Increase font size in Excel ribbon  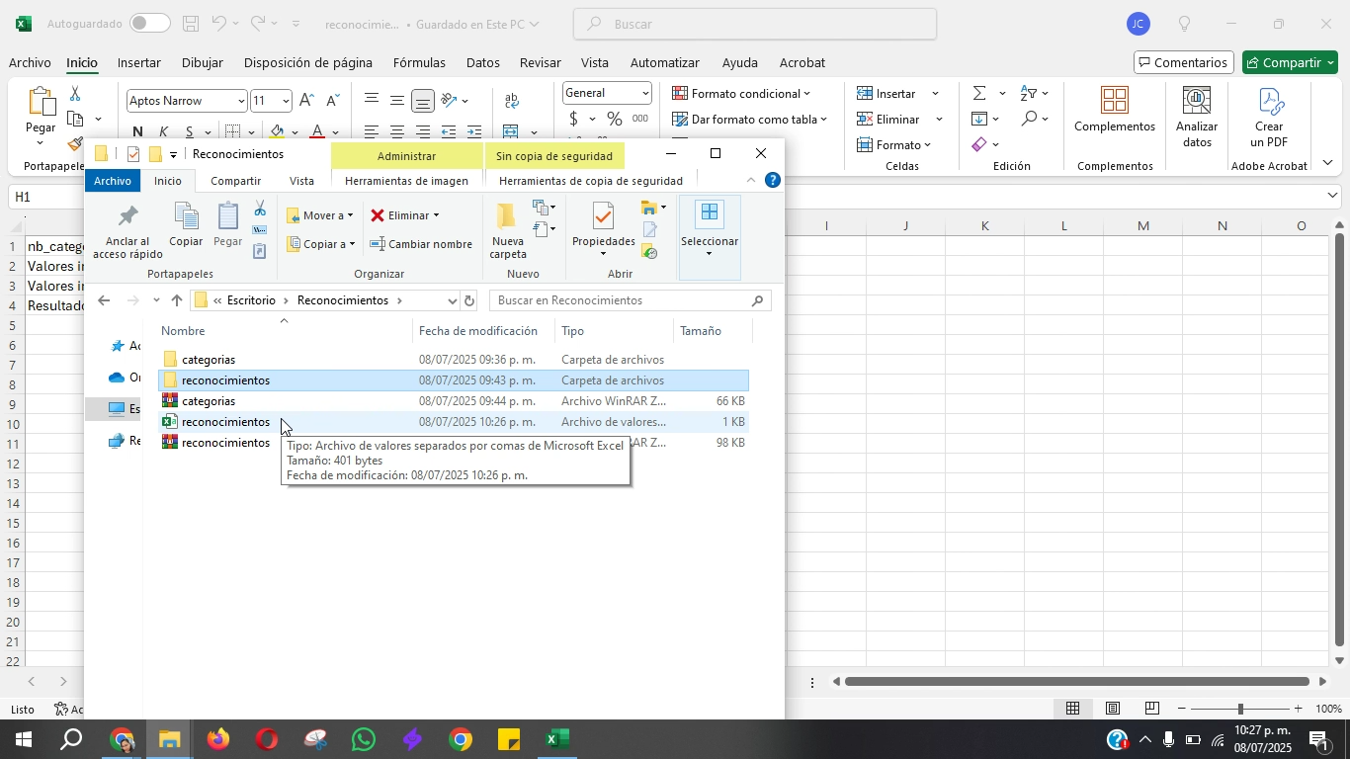tap(307, 100)
